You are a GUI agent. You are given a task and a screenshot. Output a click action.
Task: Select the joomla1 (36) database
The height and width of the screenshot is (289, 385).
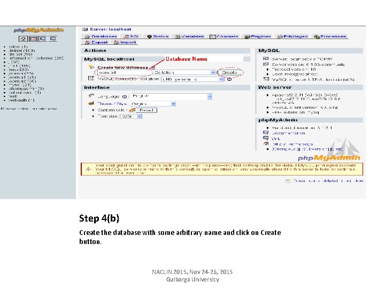pyautogui.click(x=22, y=77)
